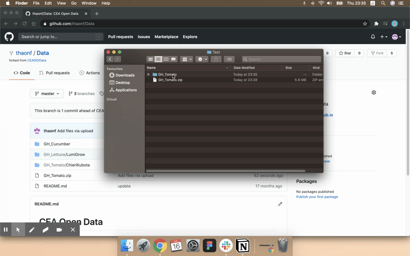
Task: Open the Edit menu
Action: tap(48, 3)
